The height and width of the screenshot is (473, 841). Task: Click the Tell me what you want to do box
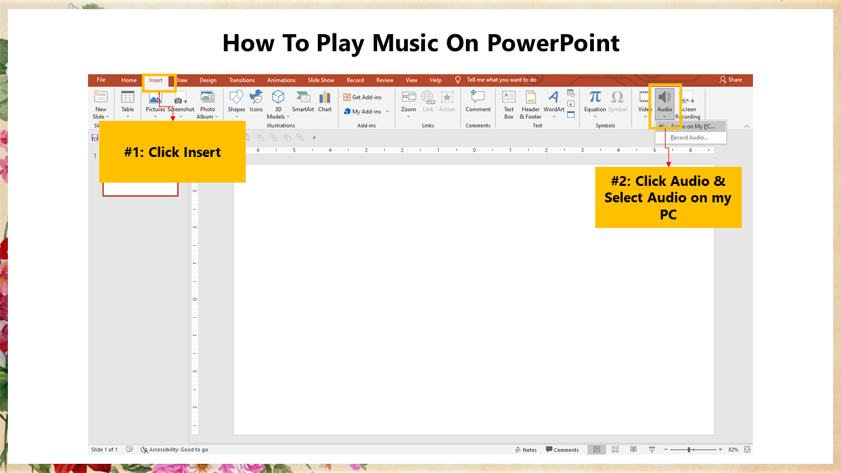tap(501, 80)
